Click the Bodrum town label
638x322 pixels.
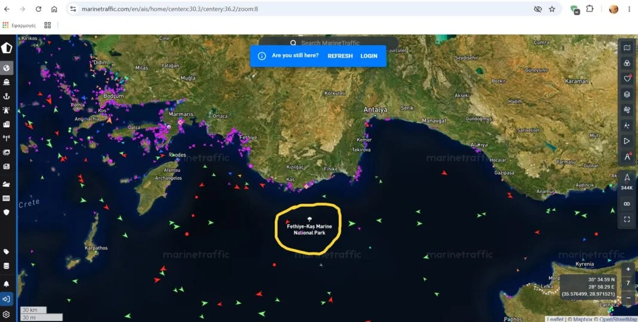tap(114, 96)
